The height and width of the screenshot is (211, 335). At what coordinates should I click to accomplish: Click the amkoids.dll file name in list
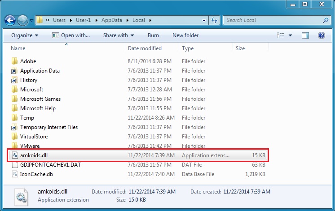click(34, 155)
